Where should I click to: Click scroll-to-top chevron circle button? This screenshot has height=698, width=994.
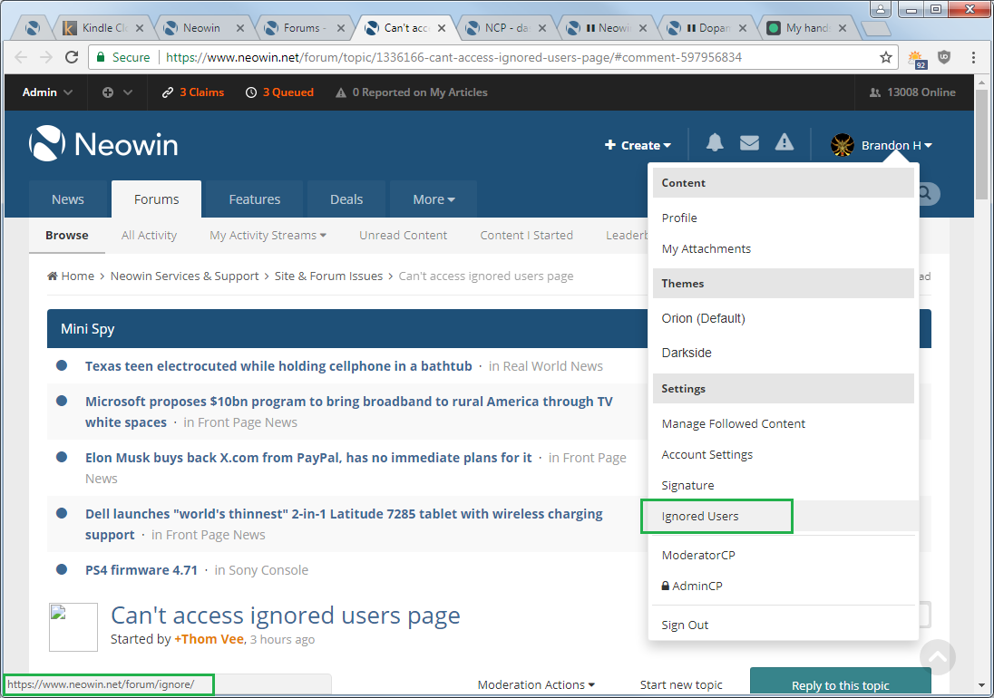point(938,657)
